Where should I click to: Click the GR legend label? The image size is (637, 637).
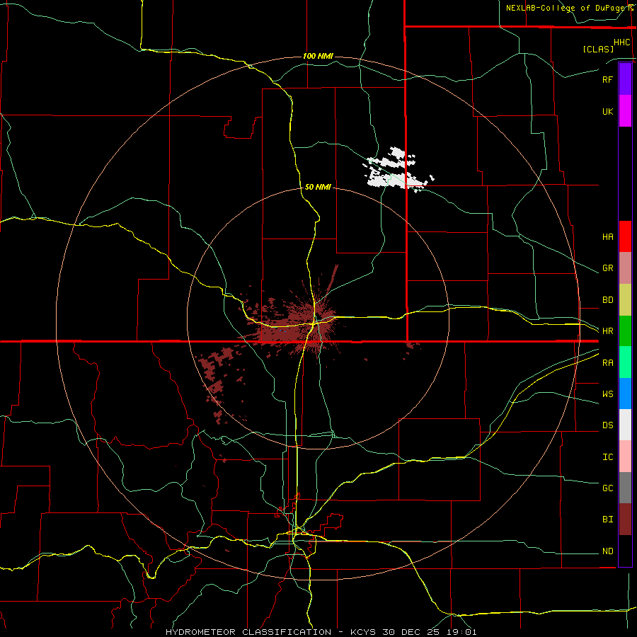(607, 268)
